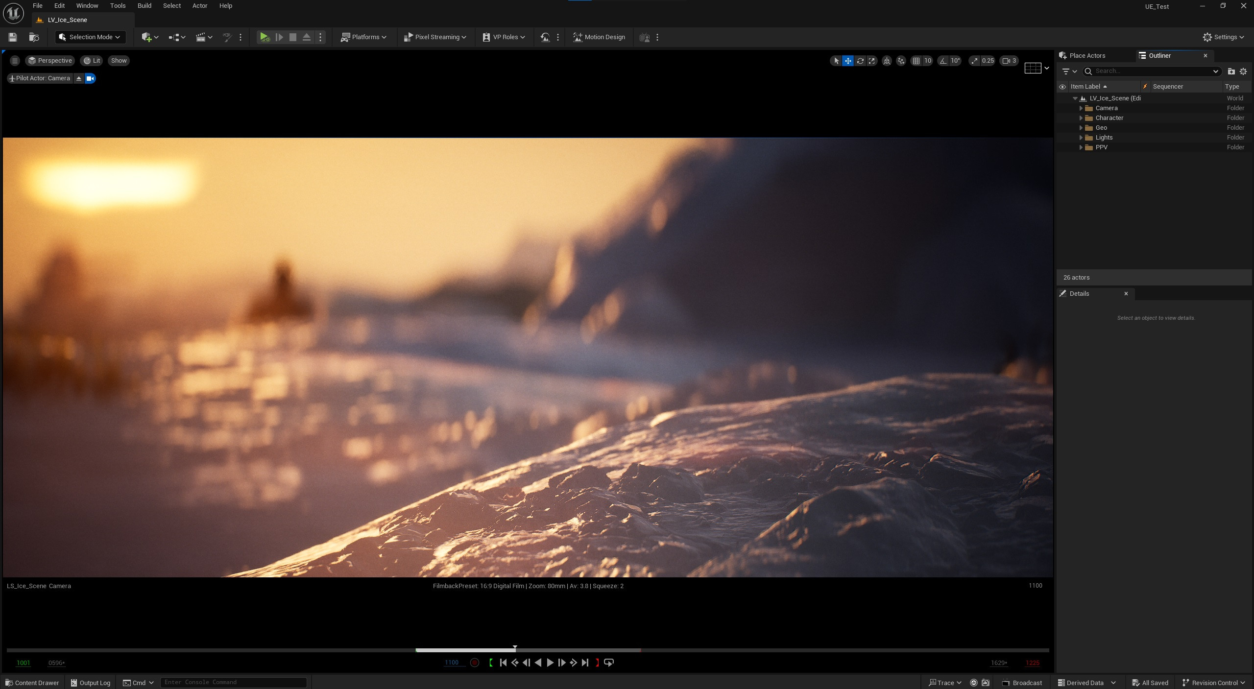The height and width of the screenshot is (689, 1254).
Task: Open the File menu
Action: tap(38, 6)
